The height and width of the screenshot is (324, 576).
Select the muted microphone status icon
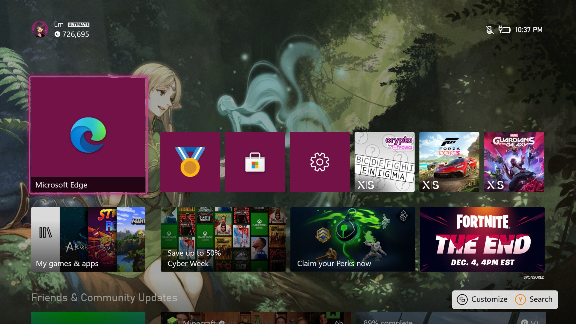[x=489, y=30]
